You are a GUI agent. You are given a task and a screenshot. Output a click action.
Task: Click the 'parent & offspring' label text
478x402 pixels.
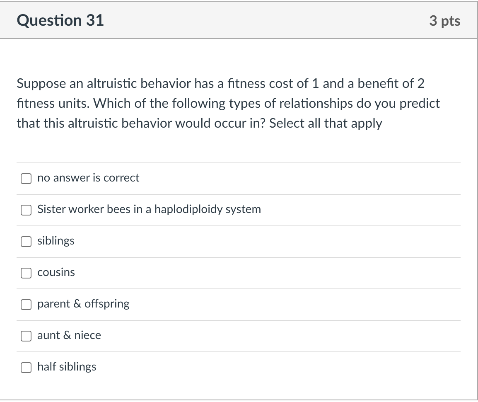[x=83, y=304]
